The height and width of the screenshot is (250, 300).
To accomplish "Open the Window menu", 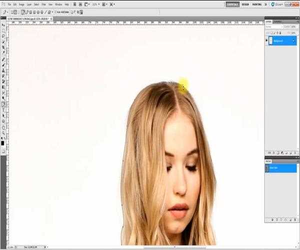I will tap(58, 4).
